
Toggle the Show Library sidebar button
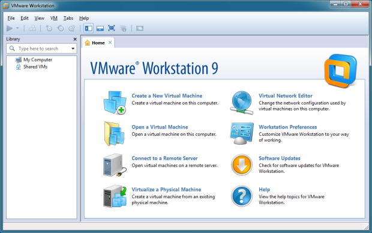click(88, 28)
